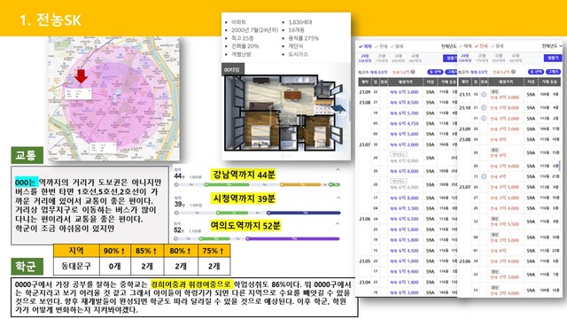
Task: Select the 24평 tab in the sale panel
Action: click(364, 58)
